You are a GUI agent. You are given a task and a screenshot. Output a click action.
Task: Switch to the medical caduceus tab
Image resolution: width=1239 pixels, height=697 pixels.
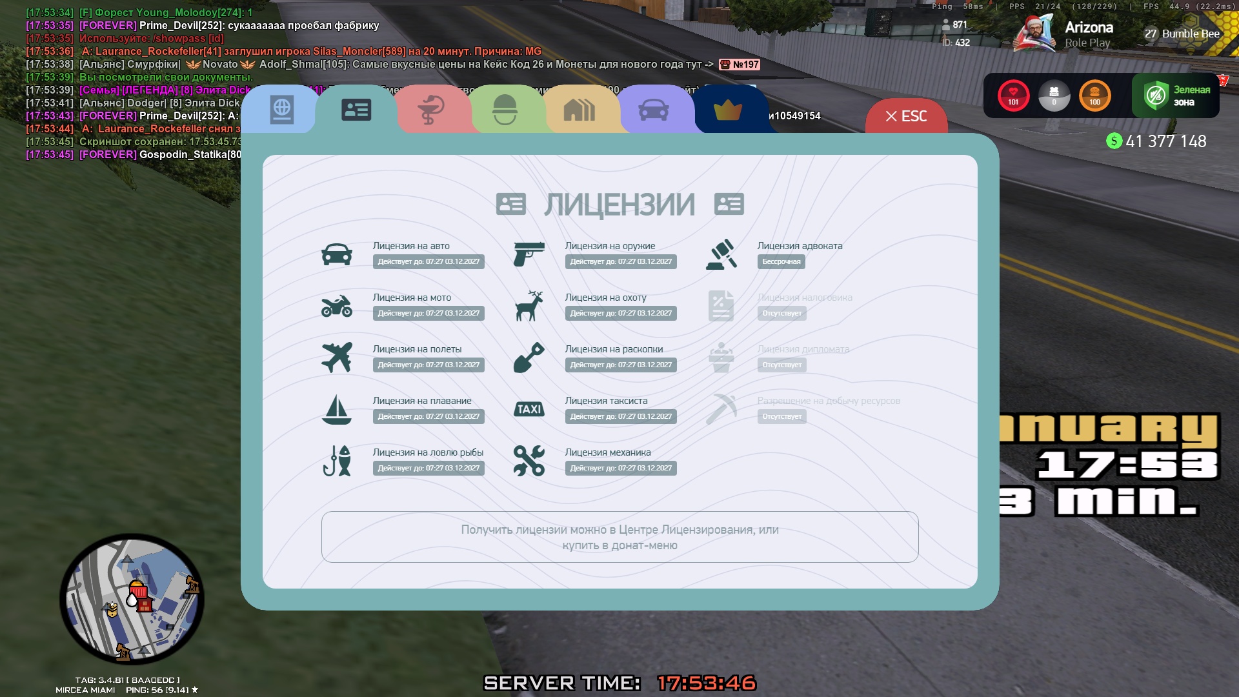click(430, 110)
